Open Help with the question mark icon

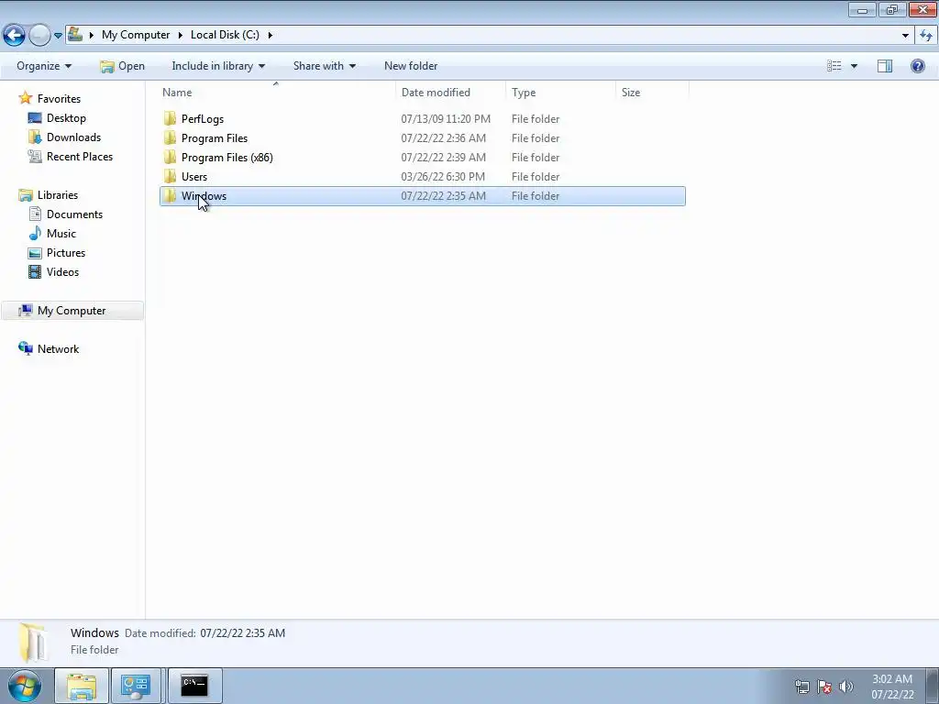pyautogui.click(x=917, y=66)
